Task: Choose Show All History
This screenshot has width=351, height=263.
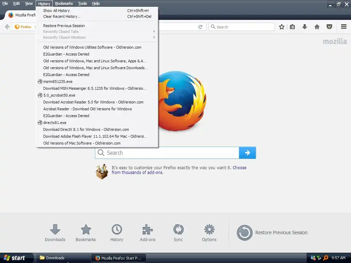Action: tap(97, 11)
